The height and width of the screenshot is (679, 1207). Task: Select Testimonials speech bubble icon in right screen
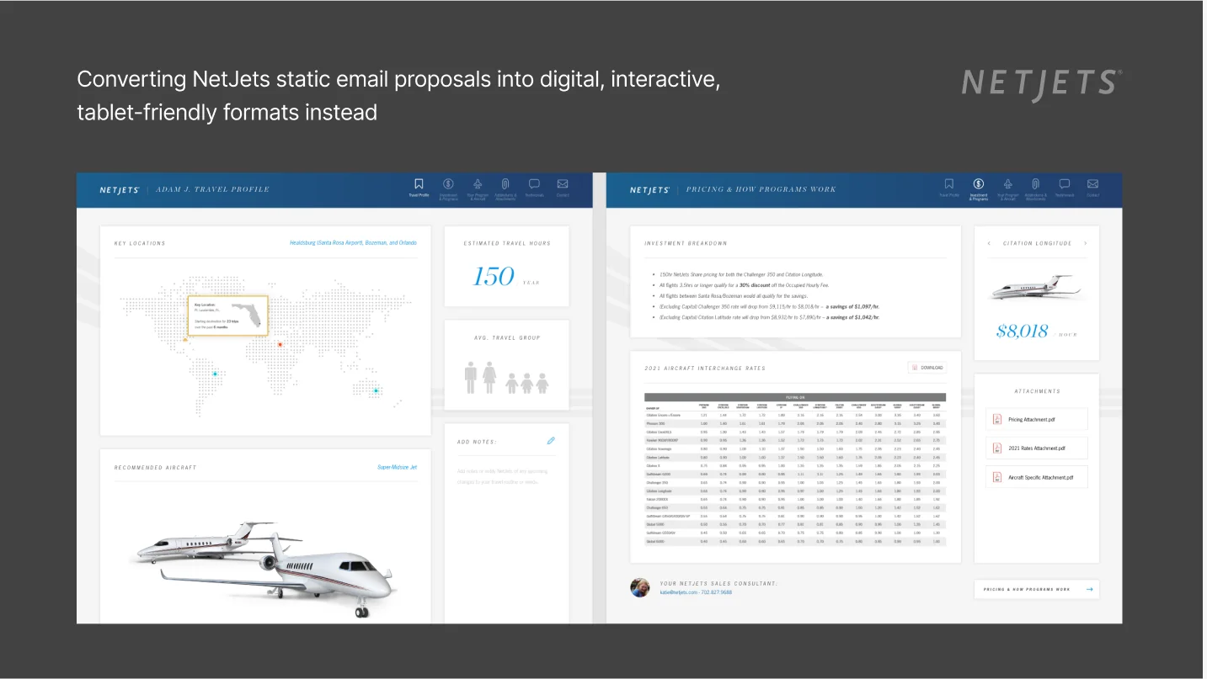[1065, 183]
